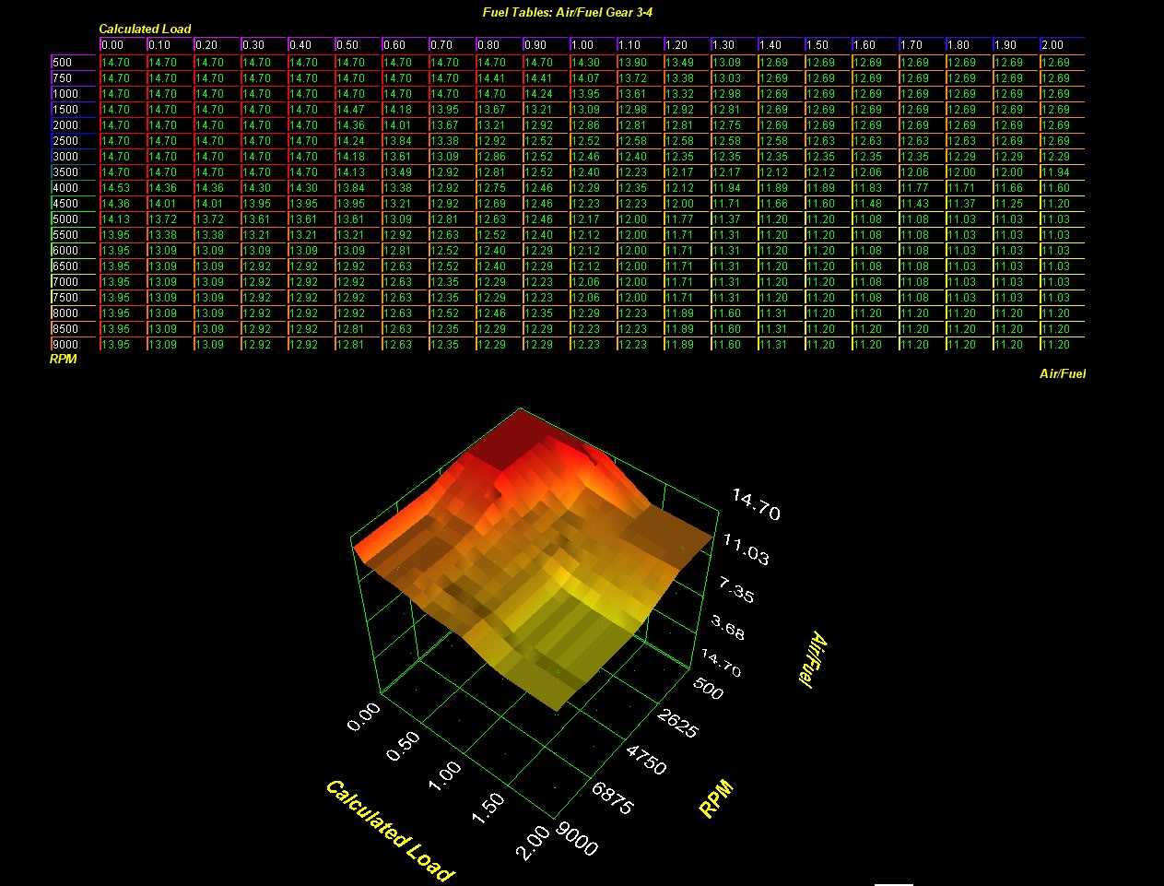The image size is (1164, 886).
Task: Click the 13.67 cell in the 1500 RPM row
Action: coord(499,110)
